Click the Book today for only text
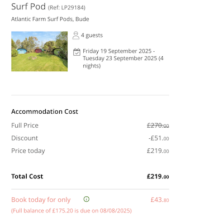 [x=41, y=200]
